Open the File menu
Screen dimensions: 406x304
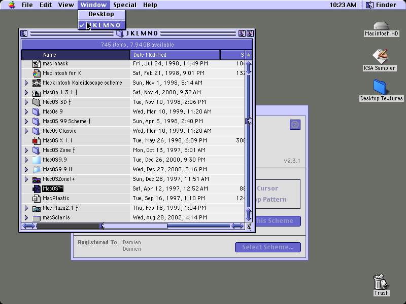[x=27, y=5]
